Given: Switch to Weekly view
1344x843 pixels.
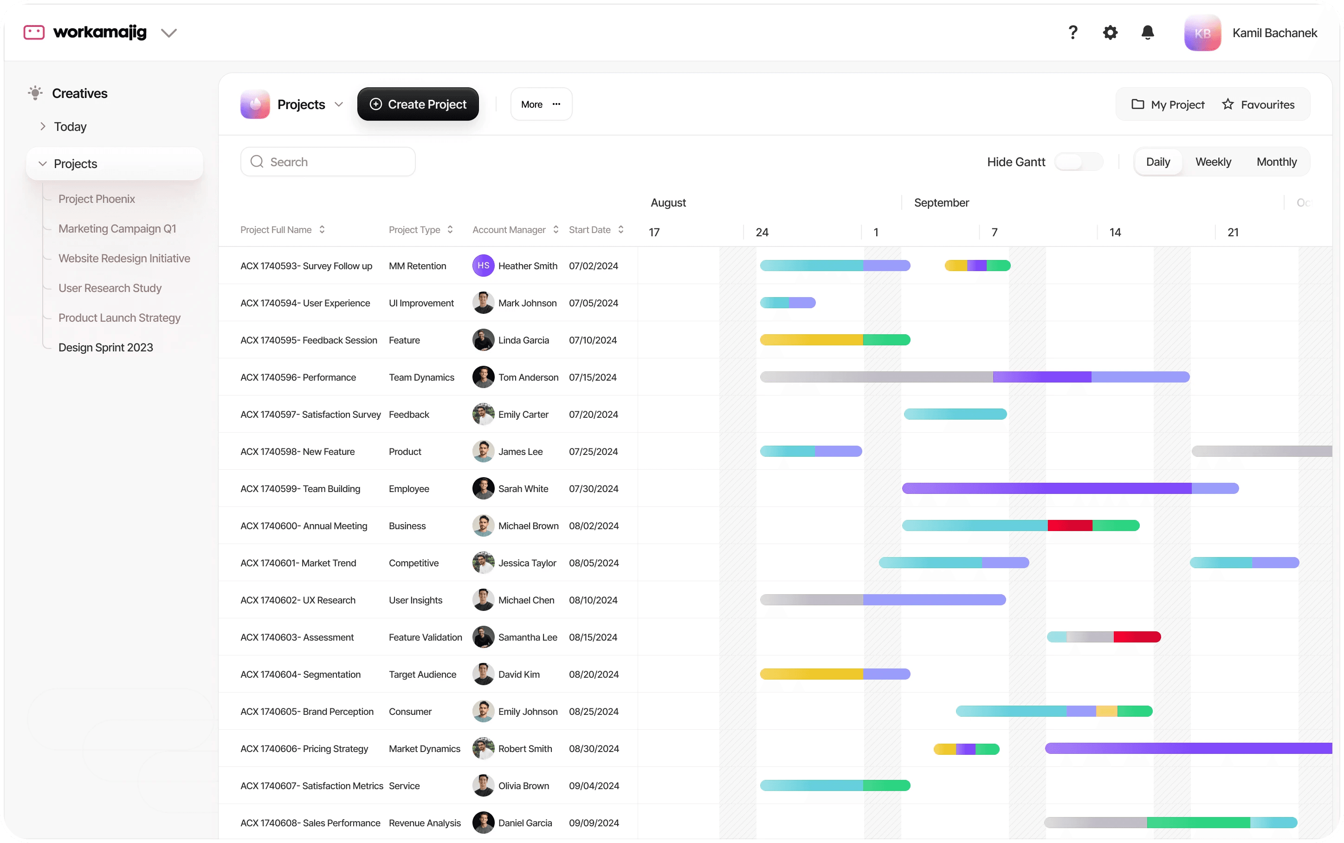Looking at the screenshot, I should [x=1213, y=162].
